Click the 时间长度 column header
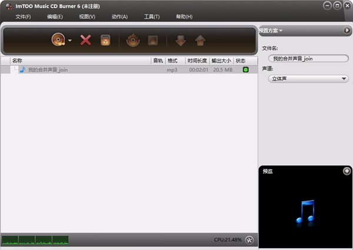 click(x=197, y=61)
